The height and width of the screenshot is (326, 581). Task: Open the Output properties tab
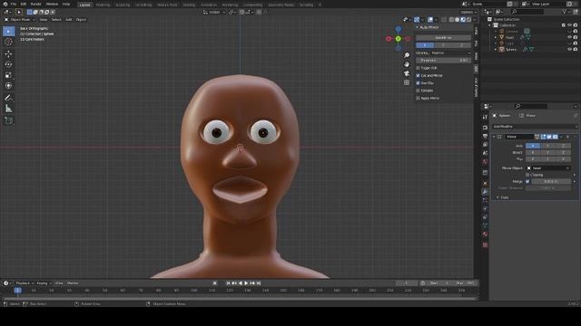(485, 137)
